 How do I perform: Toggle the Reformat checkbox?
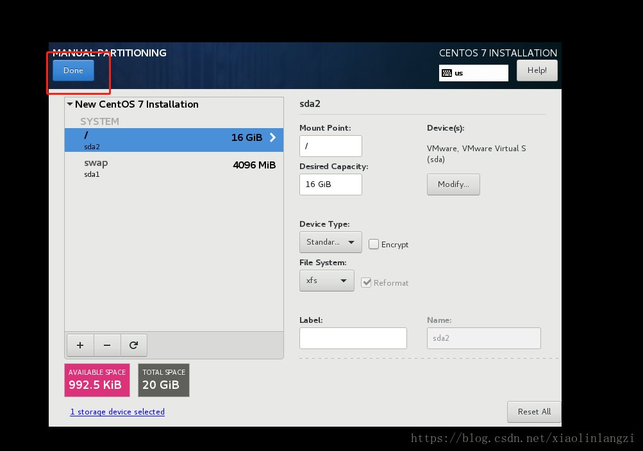tap(366, 283)
